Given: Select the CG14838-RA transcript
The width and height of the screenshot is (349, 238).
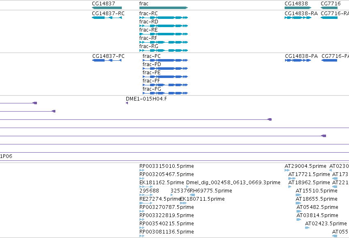Looking at the screenshot, I should [x=298, y=18].
